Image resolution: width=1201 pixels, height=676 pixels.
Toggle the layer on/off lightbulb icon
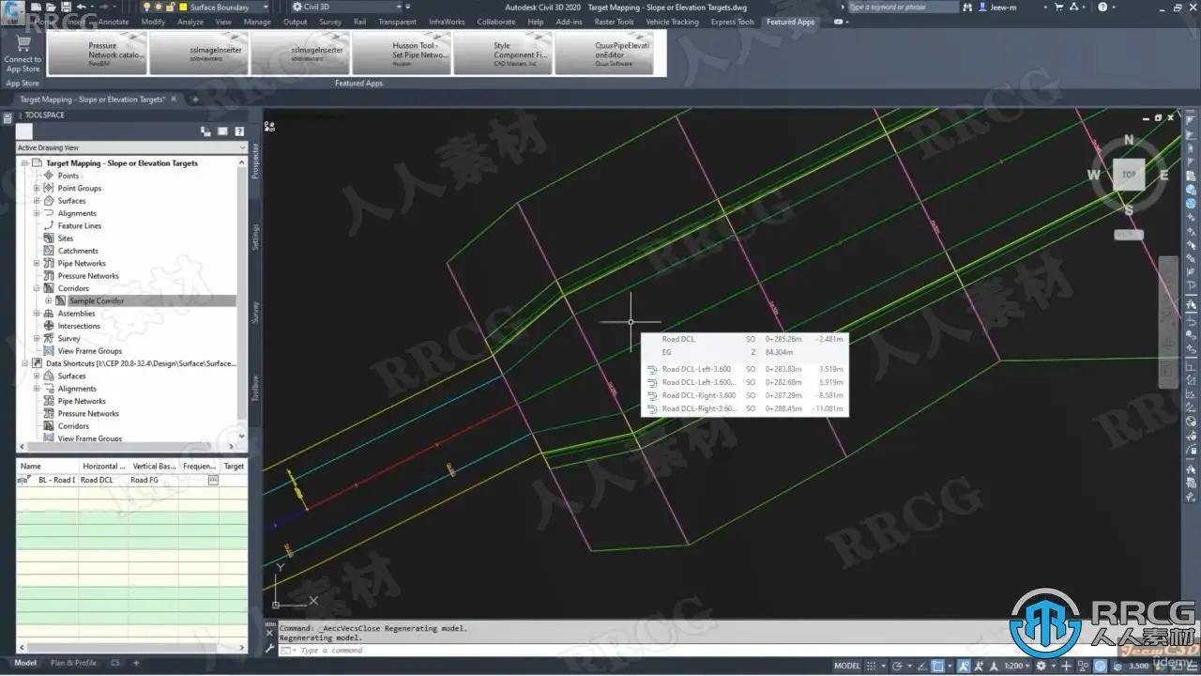click(147, 7)
